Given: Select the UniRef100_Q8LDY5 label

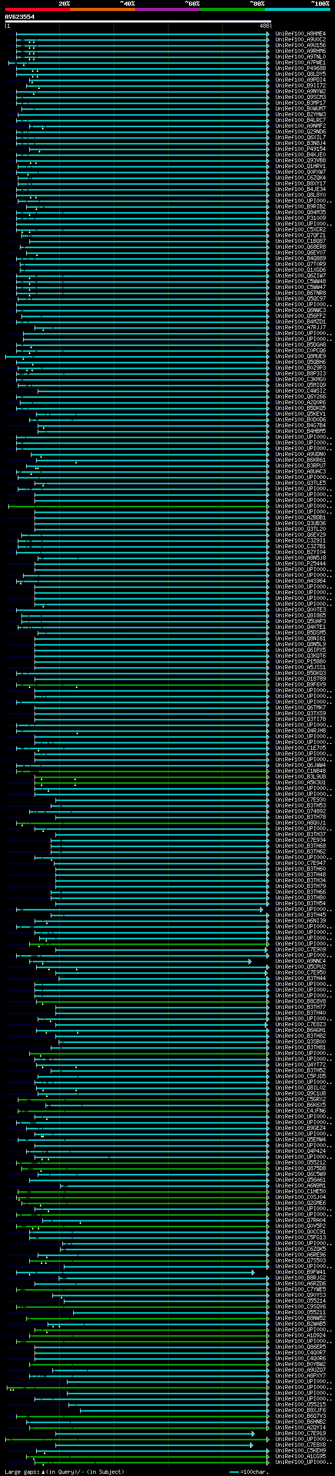Looking at the screenshot, I should (x=300, y=74).
